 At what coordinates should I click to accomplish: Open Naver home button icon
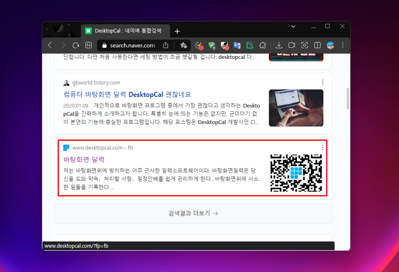click(x=88, y=45)
